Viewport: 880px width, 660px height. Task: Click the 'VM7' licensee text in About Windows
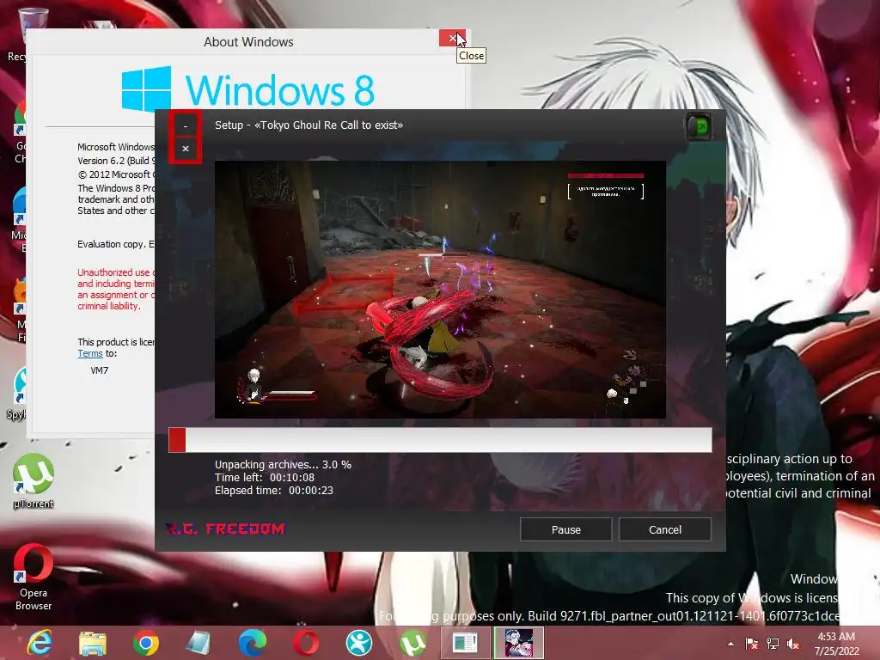pyautogui.click(x=100, y=370)
